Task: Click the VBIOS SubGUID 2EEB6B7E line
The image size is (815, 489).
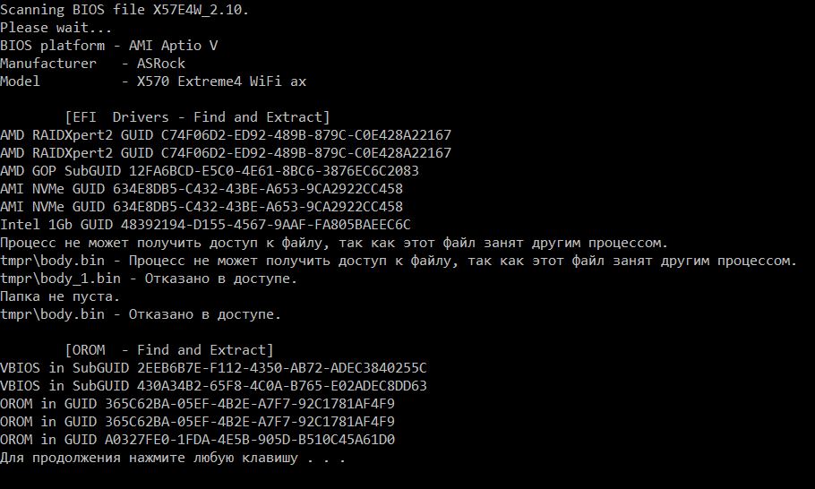Action: pyautogui.click(x=213, y=368)
